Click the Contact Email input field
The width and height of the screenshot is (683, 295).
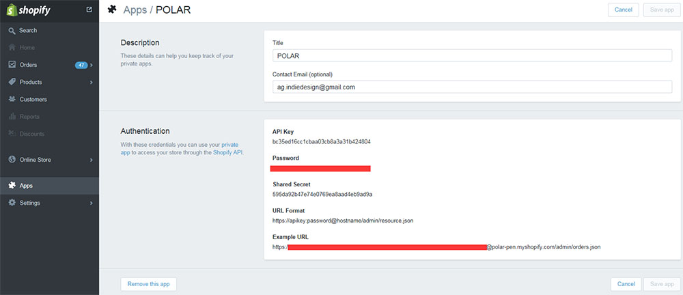pos(472,87)
